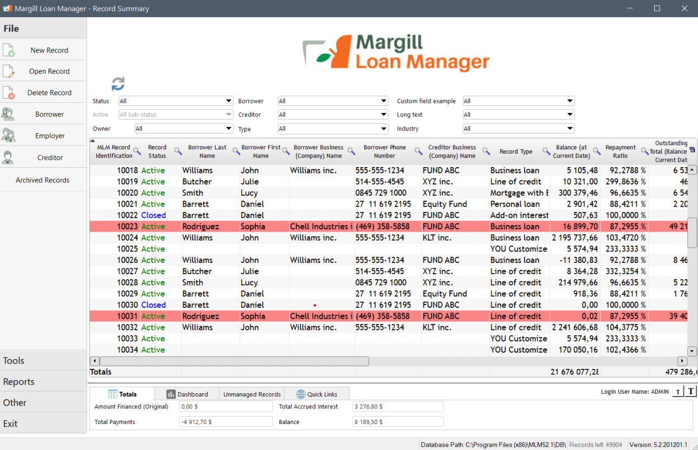The image size is (698, 450).
Task: Open the Employer management icon
Action: pos(9,135)
